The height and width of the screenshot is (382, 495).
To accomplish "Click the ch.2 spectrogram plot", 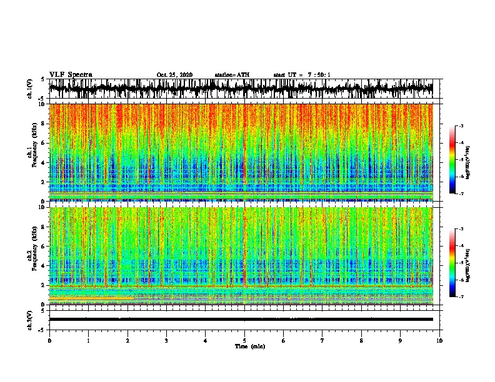I will point(241,256).
